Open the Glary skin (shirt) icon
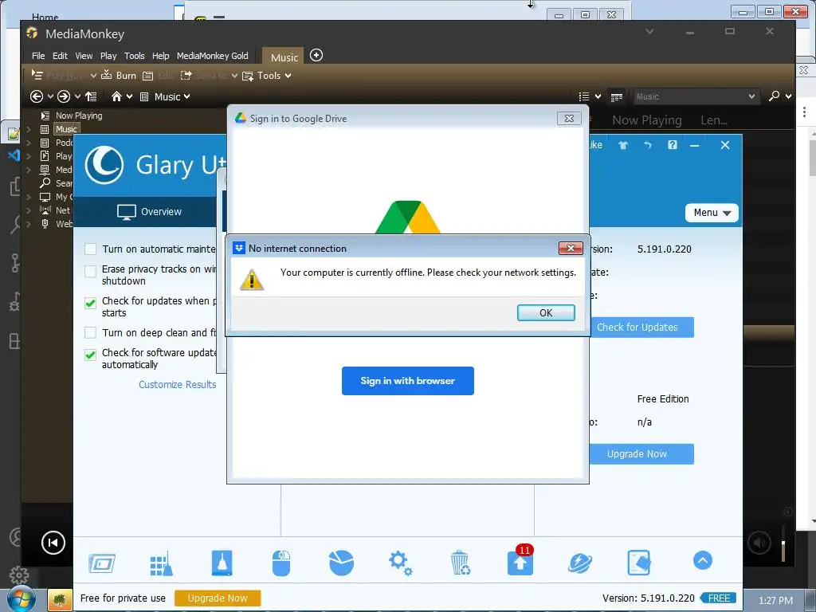The width and height of the screenshot is (816, 612). [623, 145]
